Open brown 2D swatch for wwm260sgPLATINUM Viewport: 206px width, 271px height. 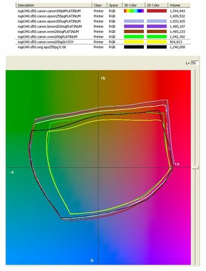click(157, 31)
